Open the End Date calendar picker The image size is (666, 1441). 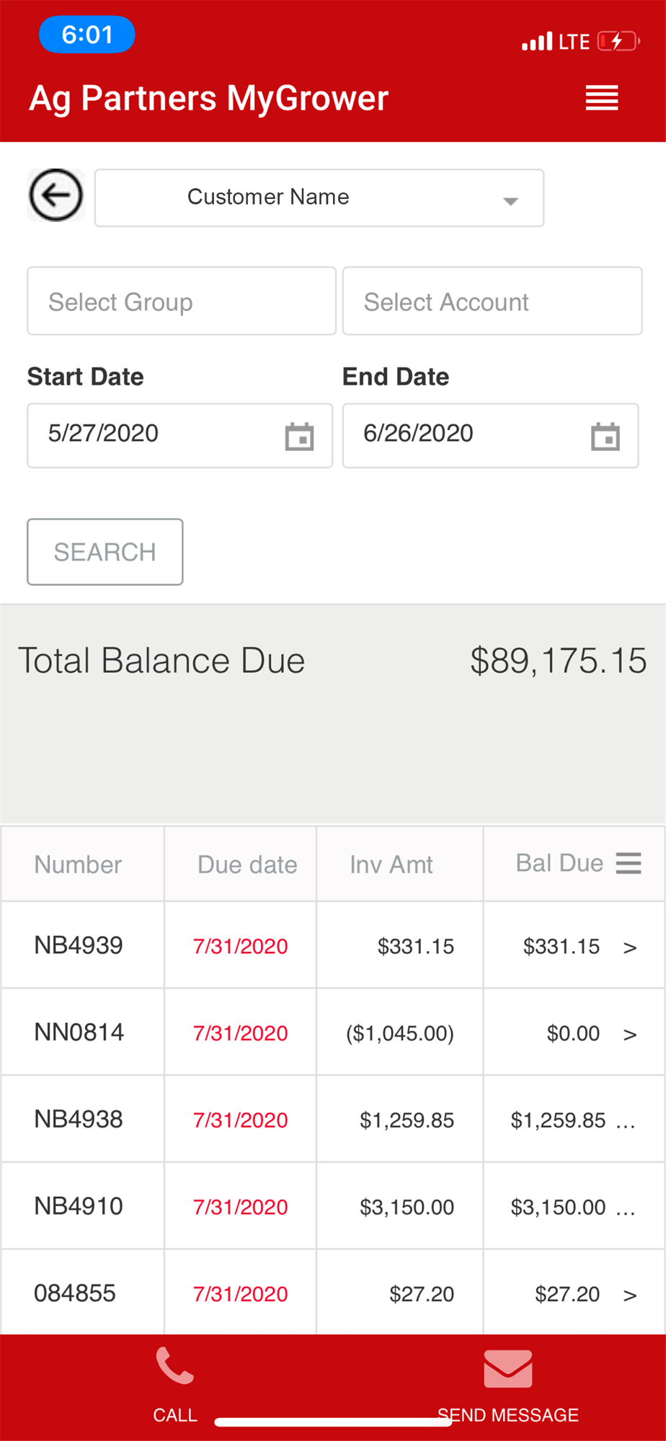[x=605, y=437]
